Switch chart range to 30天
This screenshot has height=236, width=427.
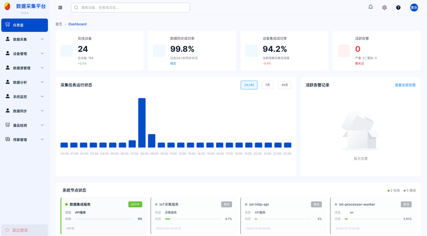(284, 85)
